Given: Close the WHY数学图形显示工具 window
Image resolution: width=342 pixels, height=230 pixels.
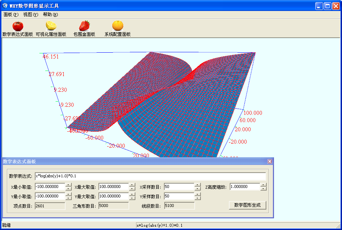Looking at the screenshot, I should pos(336,6).
